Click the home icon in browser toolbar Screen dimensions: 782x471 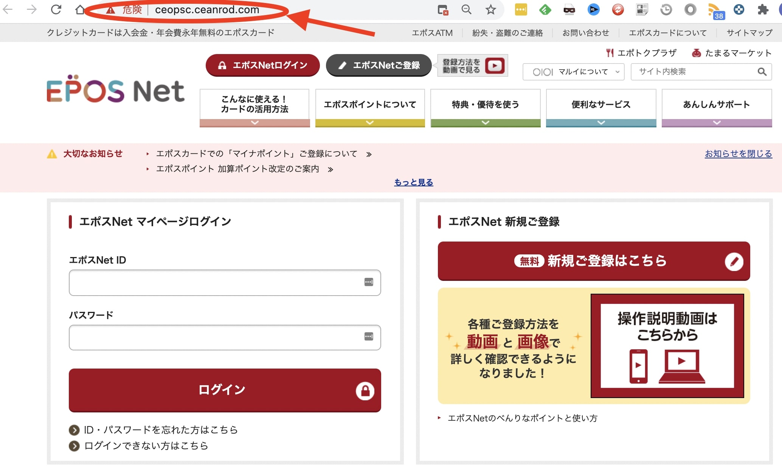(80, 9)
